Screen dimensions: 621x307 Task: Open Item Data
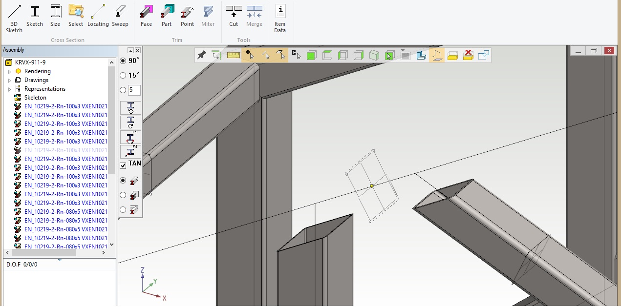280,19
